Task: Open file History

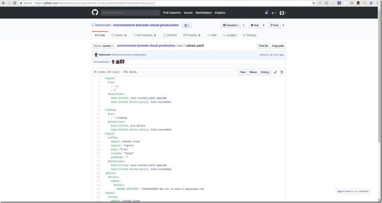Action: (265, 72)
